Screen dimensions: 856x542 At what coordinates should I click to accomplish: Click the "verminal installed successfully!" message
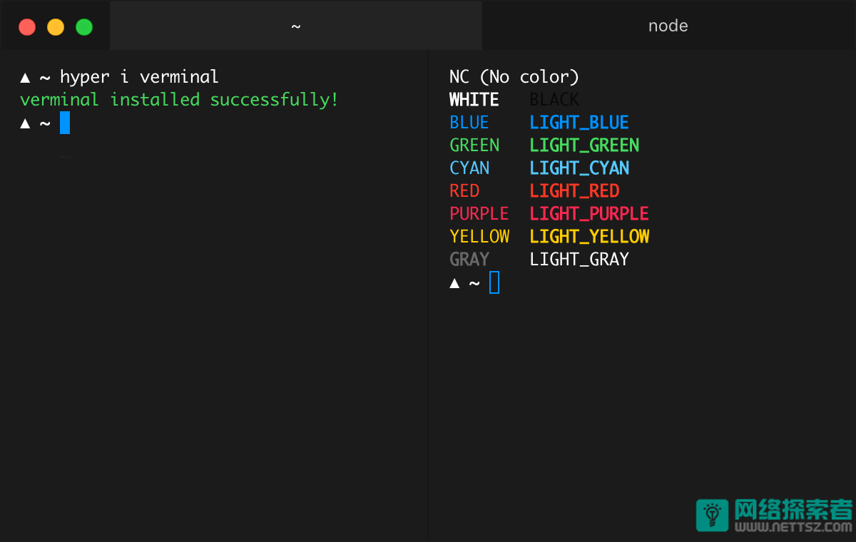pyautogui.click(x=179, y=100)
